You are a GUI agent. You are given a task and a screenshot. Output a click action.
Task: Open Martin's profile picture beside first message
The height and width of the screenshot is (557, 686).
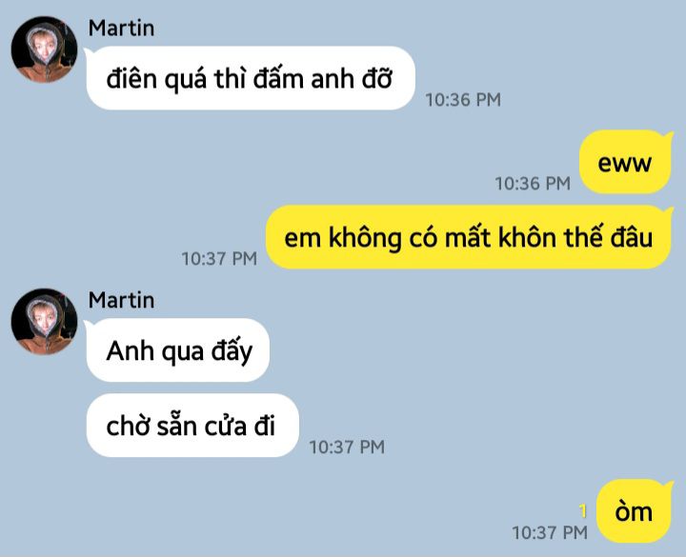44,50
